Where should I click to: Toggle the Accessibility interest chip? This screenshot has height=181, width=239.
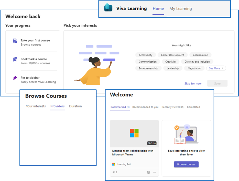[146, 55]
